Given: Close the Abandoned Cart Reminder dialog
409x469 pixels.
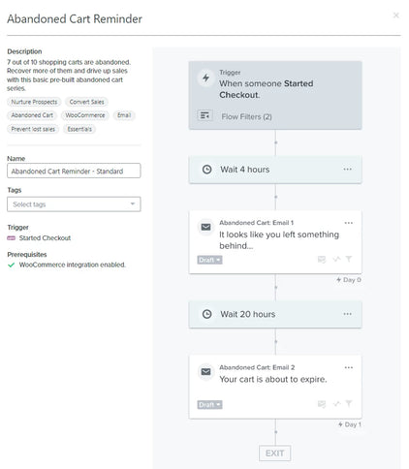Looking at the screenshot, I should (396, 16).
